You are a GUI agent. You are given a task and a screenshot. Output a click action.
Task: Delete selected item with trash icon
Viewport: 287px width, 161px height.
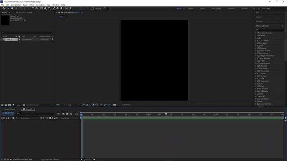click(24, 105)
